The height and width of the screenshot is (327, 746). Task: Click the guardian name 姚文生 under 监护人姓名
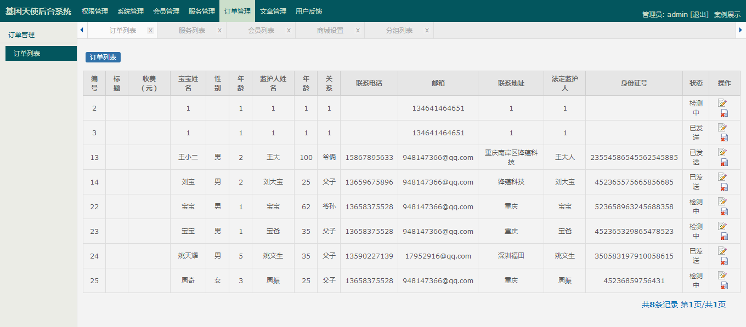click(x=273, y=256)
